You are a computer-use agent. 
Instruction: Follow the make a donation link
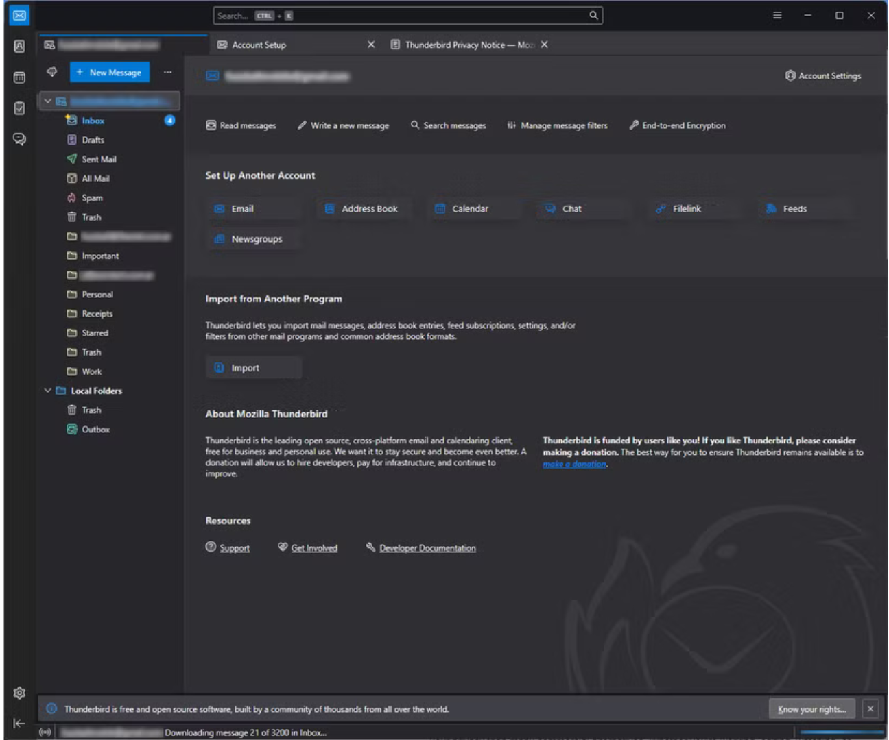pyautogui.click(x=574, y=465)
